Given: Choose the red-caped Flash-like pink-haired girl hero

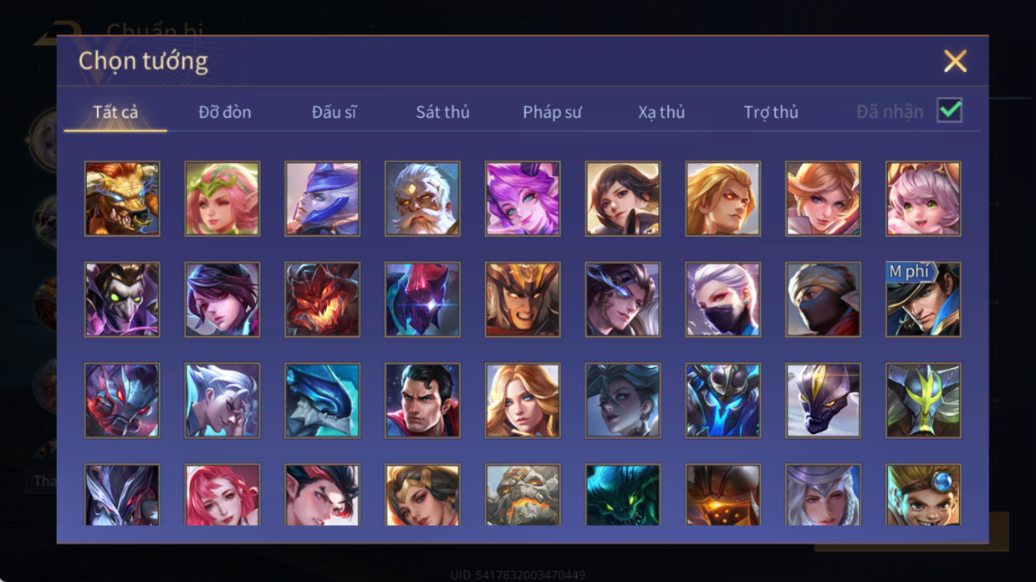Looking at the screenshot, I should pyautogui.click(x=222, y=496).
